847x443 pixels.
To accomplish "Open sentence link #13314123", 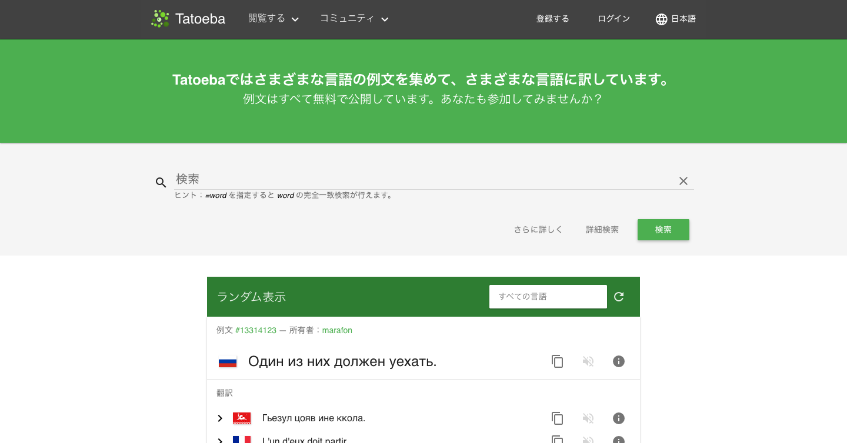I will point(256,330).
